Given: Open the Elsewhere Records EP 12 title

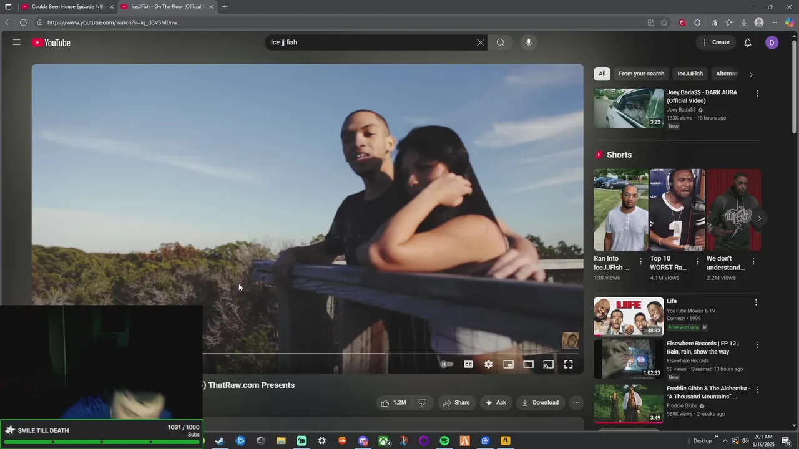Looking at the screenshot, I should (x=702, y=347).
